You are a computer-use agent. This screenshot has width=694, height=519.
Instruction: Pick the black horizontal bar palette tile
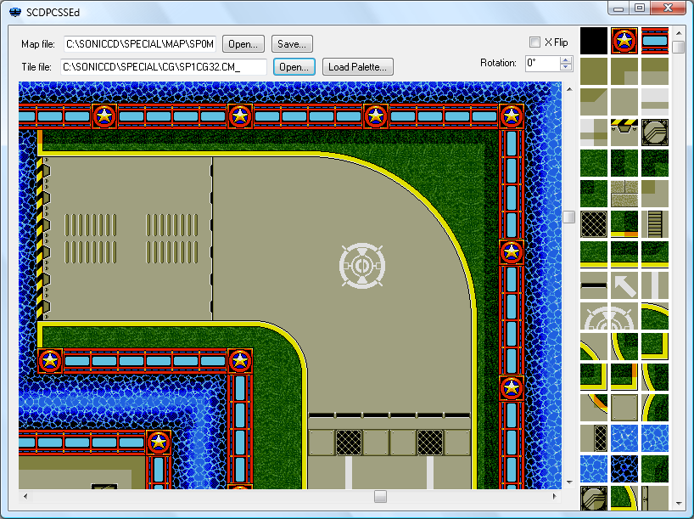coord(594,285)
